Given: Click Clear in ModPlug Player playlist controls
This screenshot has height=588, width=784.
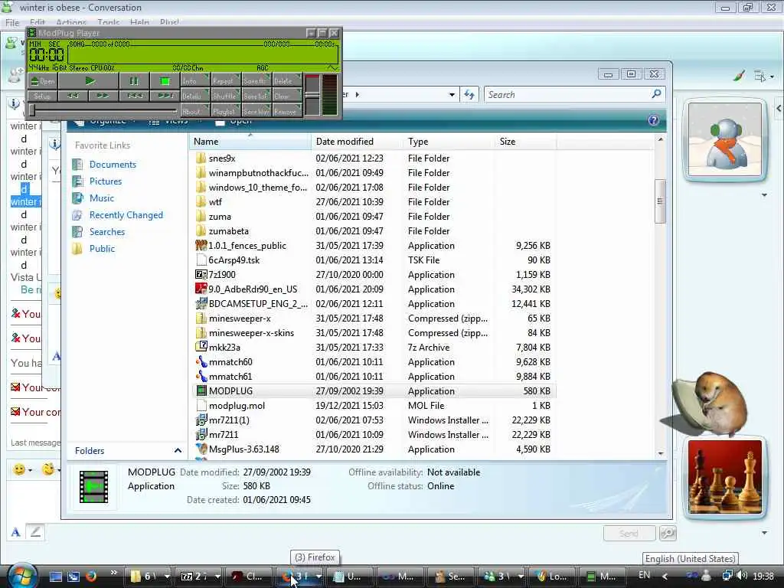Looking at the screenshot, I should 286,96.
